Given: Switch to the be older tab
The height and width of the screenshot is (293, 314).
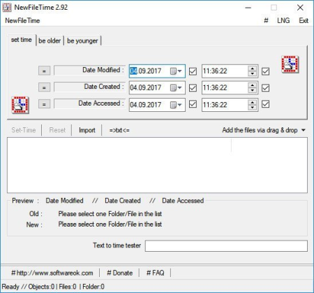Looking at the screenshot, I should 50,41.
